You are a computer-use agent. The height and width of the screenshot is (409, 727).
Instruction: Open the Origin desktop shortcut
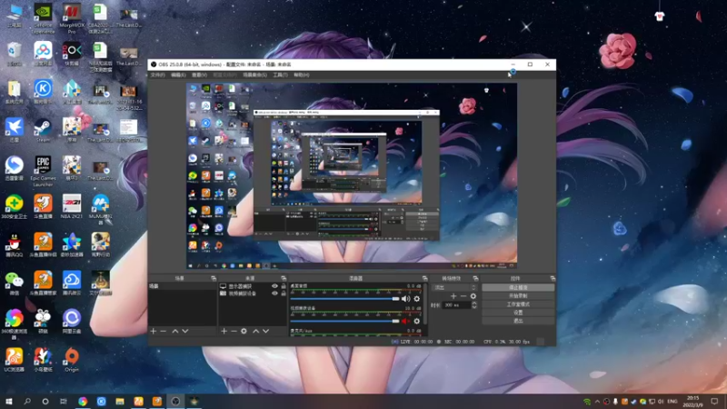click(72, 359)
